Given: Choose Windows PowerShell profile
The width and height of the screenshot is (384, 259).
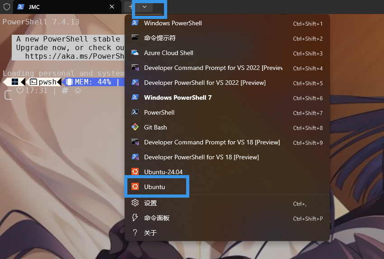Looking at the screenshot, I should pyautogui.click(x=227, y=23).
